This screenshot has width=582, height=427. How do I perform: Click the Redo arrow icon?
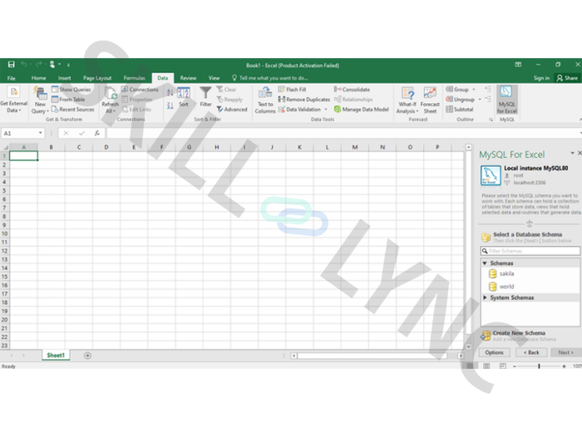coord(38,65)
